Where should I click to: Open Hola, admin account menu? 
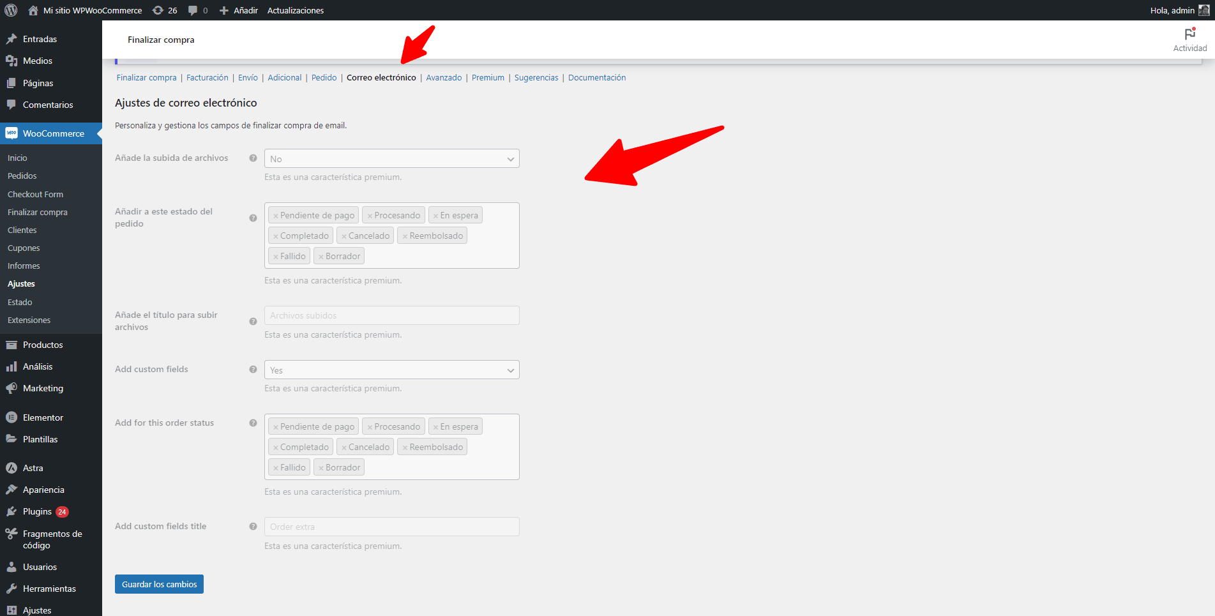click(1179, 10)
